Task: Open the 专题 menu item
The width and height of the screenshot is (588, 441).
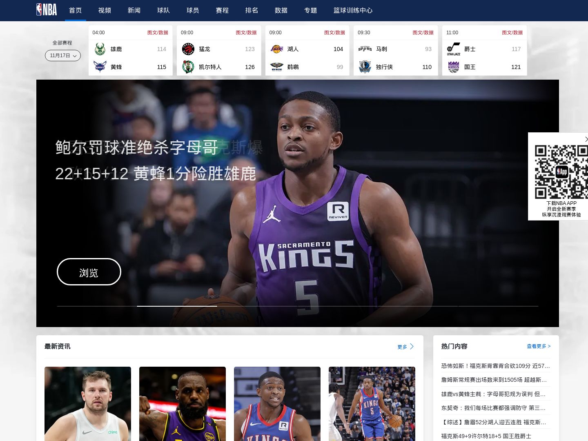Action: click(310, 10)
